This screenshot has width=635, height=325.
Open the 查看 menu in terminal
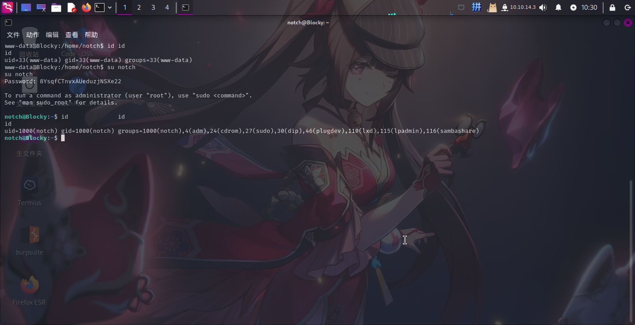pos(72,35)
